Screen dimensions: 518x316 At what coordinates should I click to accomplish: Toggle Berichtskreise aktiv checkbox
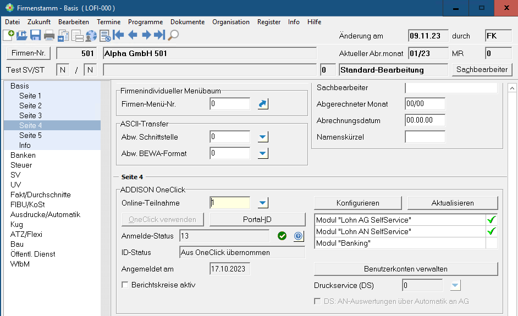[x=125, y=285]
